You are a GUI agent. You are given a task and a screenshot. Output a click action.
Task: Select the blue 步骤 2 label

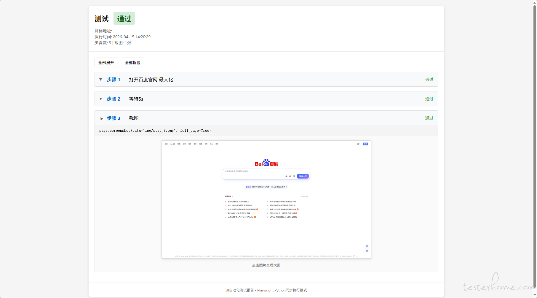pos(114,99)
